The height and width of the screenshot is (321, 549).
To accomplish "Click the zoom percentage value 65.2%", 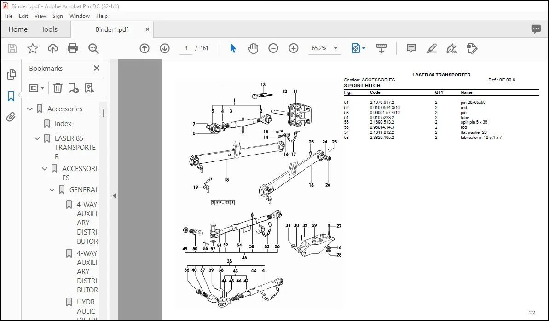I will [319, 48].
